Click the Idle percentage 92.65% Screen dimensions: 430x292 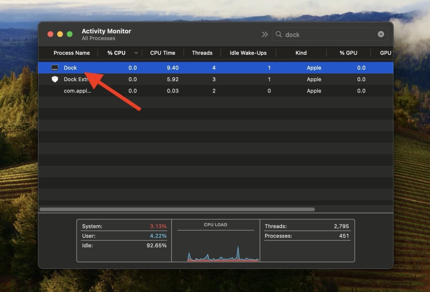157,246
